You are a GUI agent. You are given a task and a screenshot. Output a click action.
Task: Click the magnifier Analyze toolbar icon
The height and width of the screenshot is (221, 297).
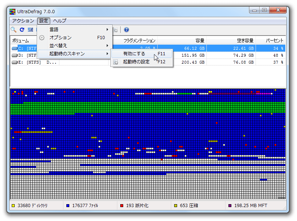(14, 30)
